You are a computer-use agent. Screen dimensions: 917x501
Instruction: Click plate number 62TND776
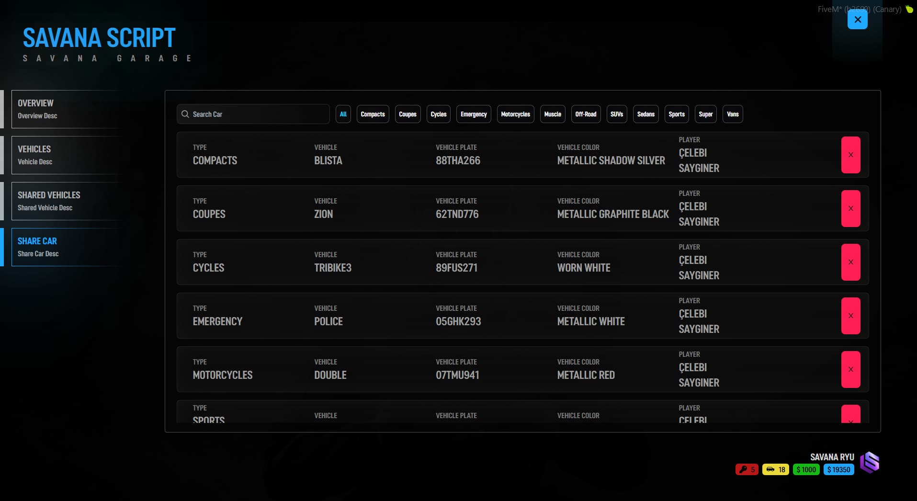coord(457,214)
